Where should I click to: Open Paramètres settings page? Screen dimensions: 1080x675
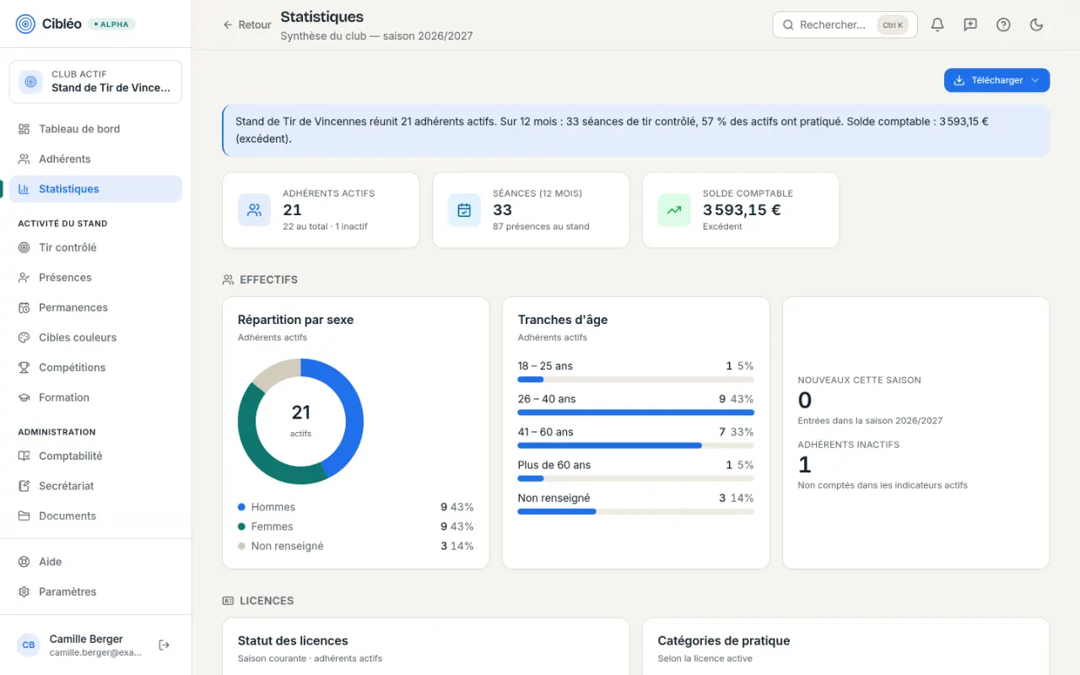95,591
